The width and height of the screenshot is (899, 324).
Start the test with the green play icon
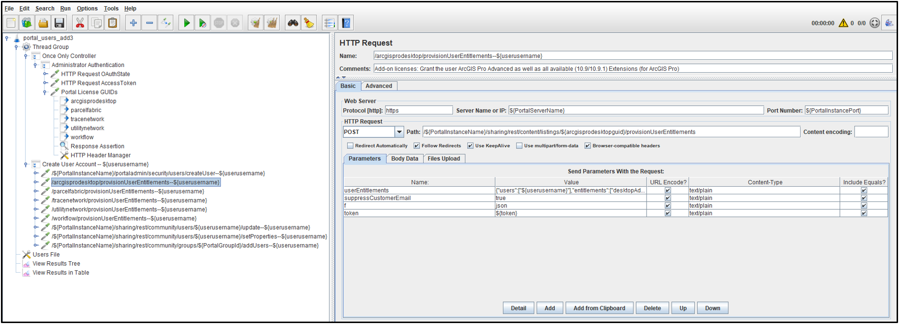186,23
